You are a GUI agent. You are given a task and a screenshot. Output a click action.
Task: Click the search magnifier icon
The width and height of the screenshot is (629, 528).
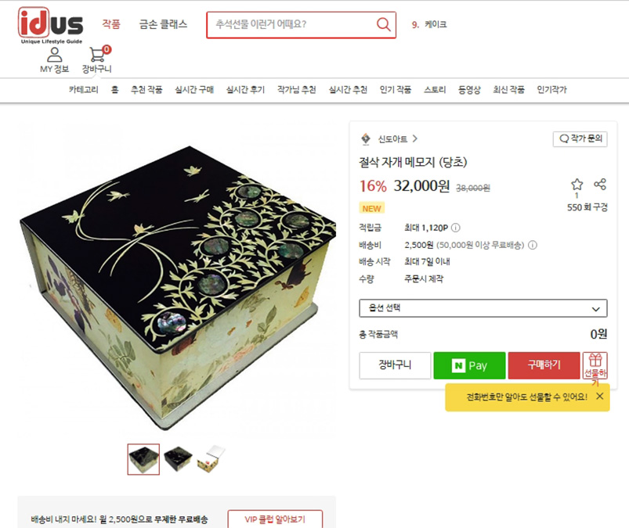(x=384, y=24)
